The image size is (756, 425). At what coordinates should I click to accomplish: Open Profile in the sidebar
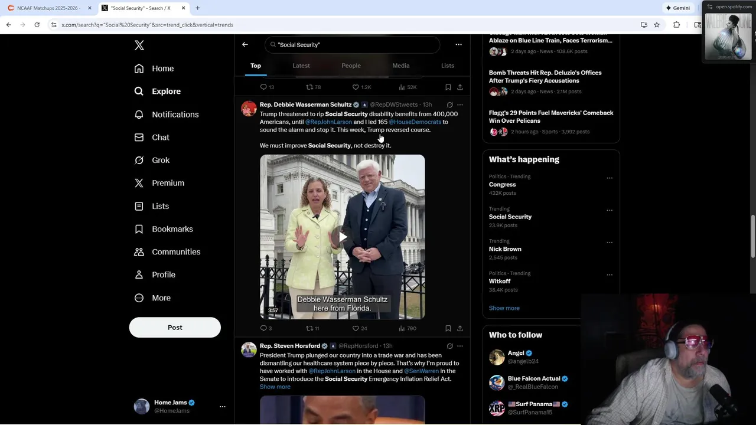155,274
